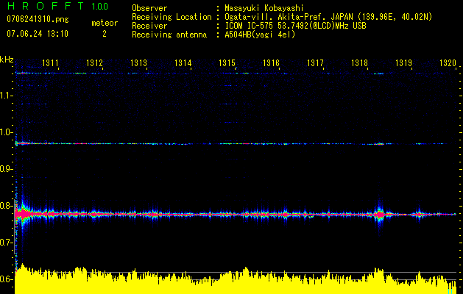Click the 0.6 frequency axis label
The height and width of the screenshot is (294, 463).
[7, 279]
